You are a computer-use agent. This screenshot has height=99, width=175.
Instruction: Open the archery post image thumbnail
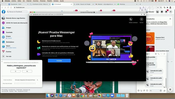click(x=87, y=87)
